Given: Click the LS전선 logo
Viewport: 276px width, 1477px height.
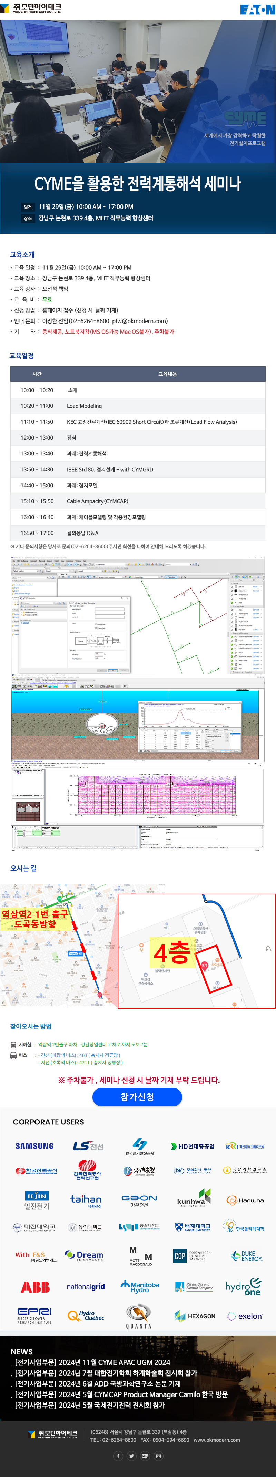Looking at the screenshot, I should (x=88, y=1145).
